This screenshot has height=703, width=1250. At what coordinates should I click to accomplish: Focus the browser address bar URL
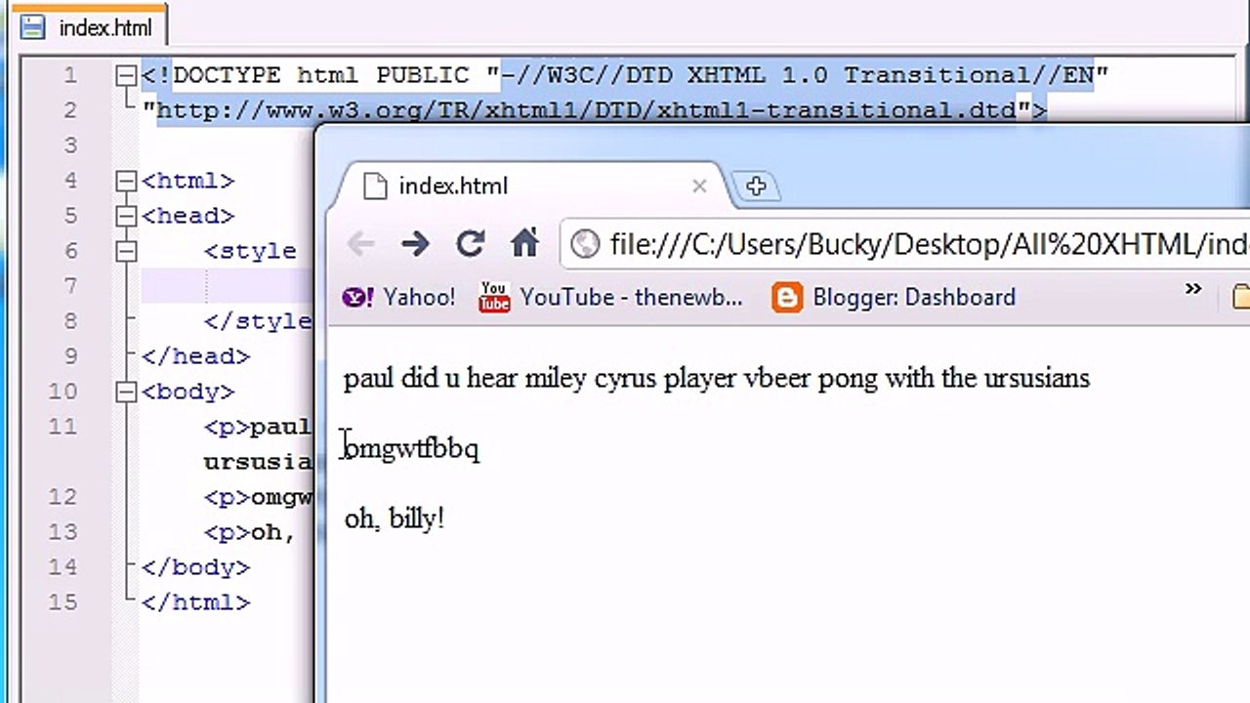[x=929, y=244]
